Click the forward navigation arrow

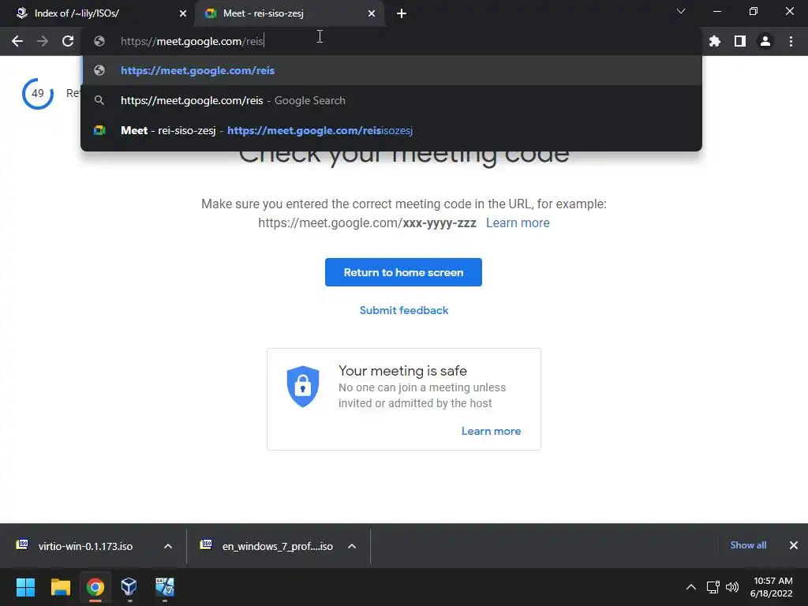[43, 41]
